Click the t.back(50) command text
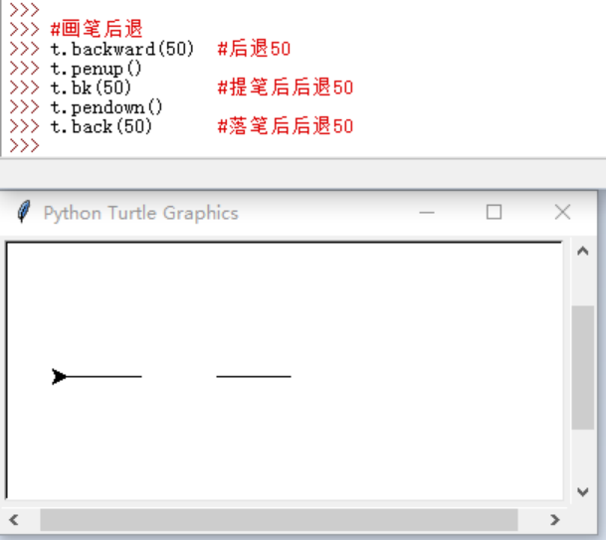606x540 pixels. [101, 126]
